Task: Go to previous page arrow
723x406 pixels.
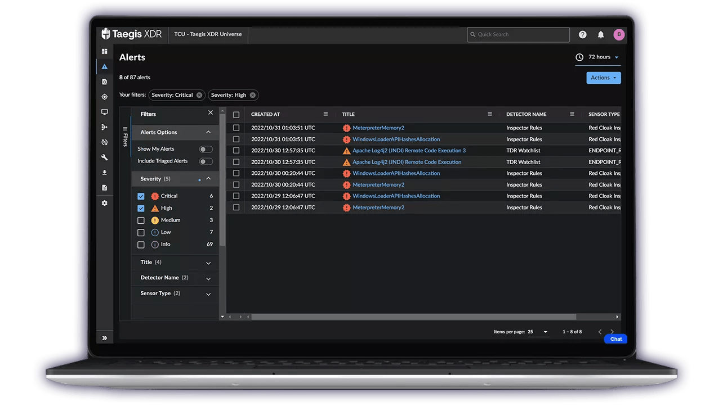Action: pyautogui.click(x=600, y=332)
